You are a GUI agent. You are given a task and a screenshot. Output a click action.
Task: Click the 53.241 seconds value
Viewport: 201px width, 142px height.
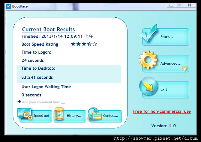click(x=37, y=78)
